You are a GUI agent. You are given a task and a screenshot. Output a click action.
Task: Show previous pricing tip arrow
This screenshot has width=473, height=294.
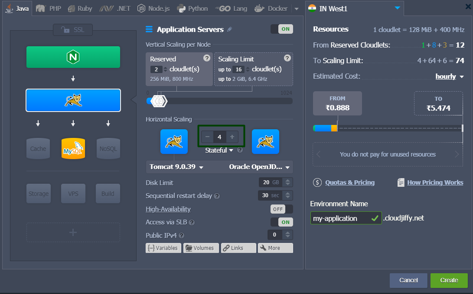[319, 154]
